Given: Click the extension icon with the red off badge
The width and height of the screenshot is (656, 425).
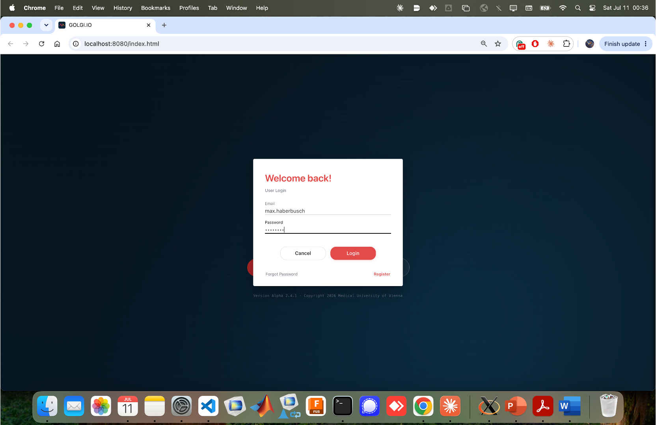Looking at the screenshot, I should pos(520,44).
